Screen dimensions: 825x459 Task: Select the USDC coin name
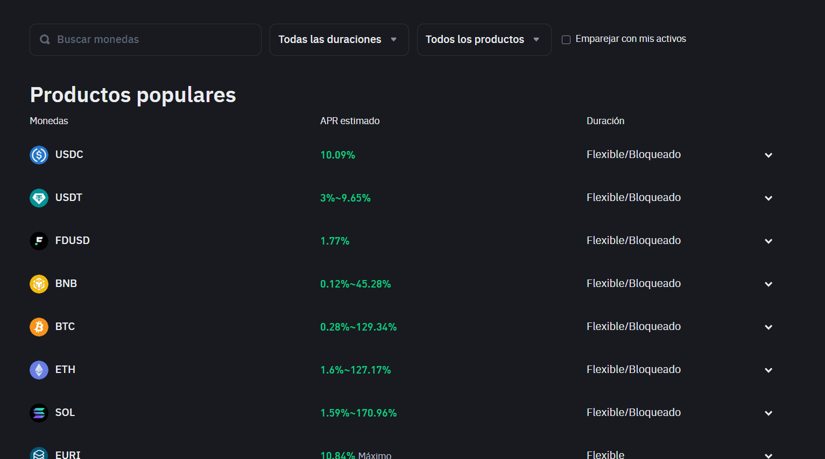point(69,154)
